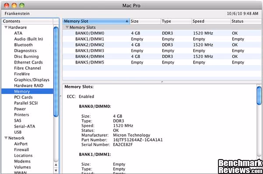Select the BANK4/DIMM4 row
The image size is (263, 174).
tap(162, 57)
